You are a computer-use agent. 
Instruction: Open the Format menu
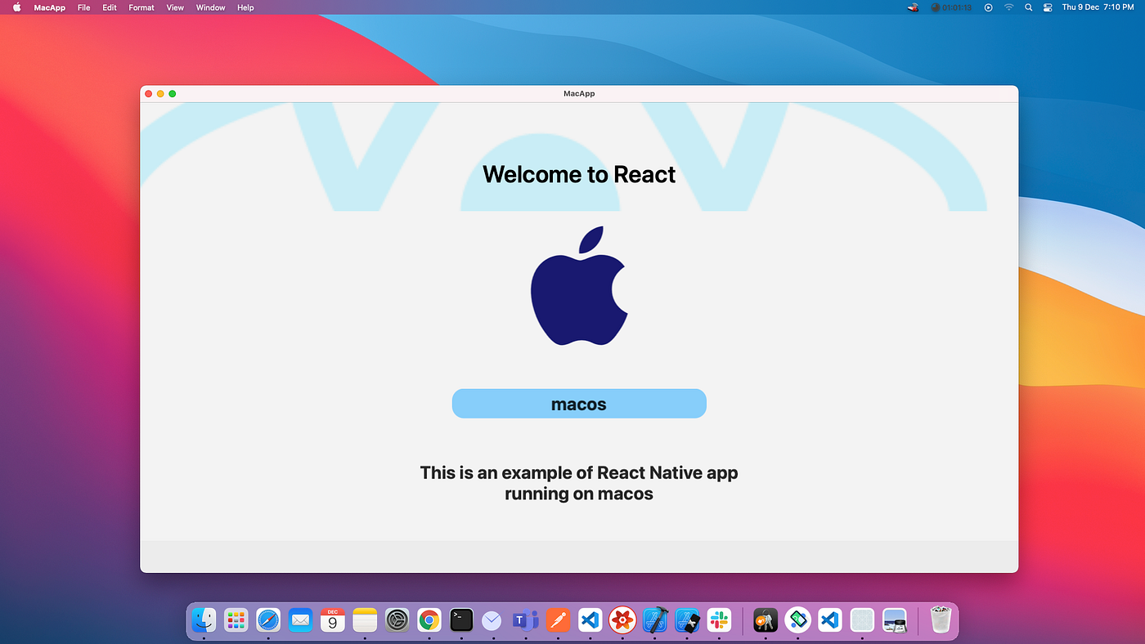(x=141, y=7)
